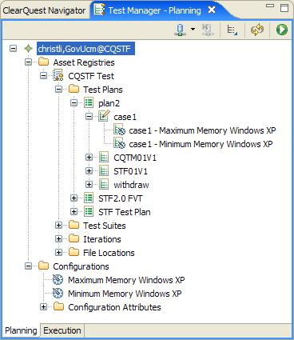Click the Maximum Memory Windows XP configuration icon
The height and width of the screenshot is (340, 294).
(x=58, y=280)
